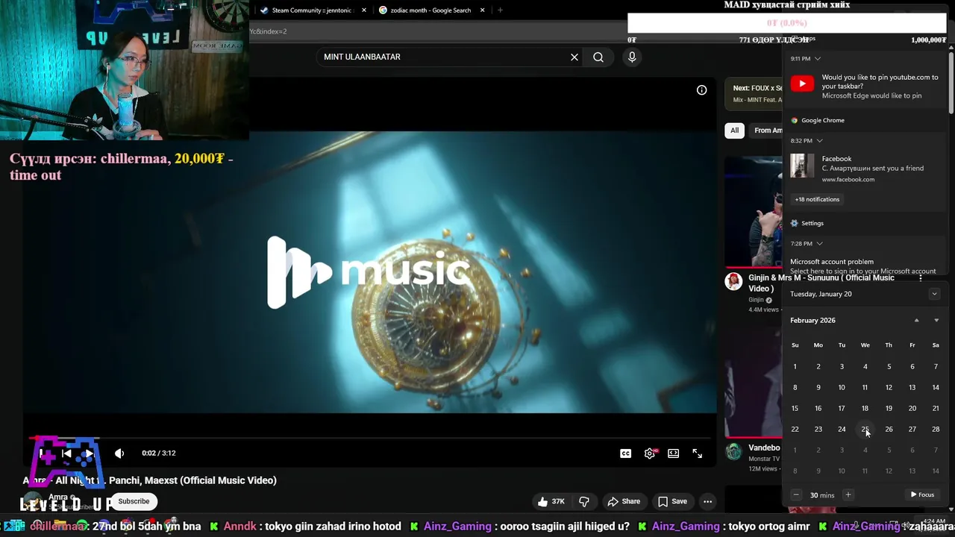Seek along the video progress bar

[x=369, y=439]
